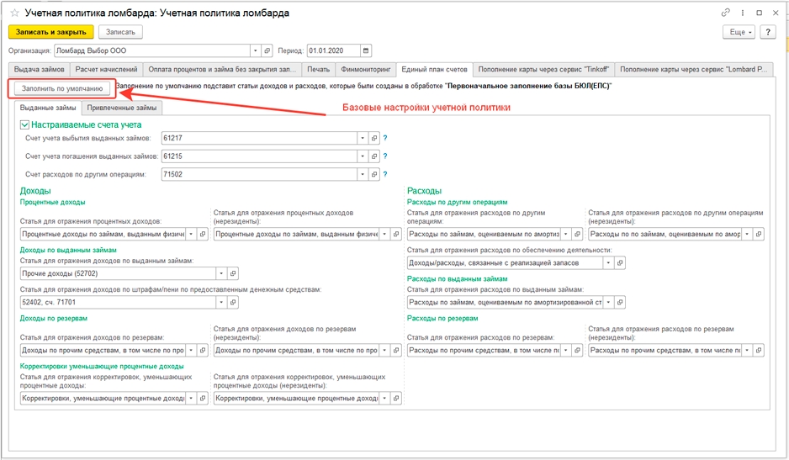Click help question mark beside account 71502

(x=385, y=175)
